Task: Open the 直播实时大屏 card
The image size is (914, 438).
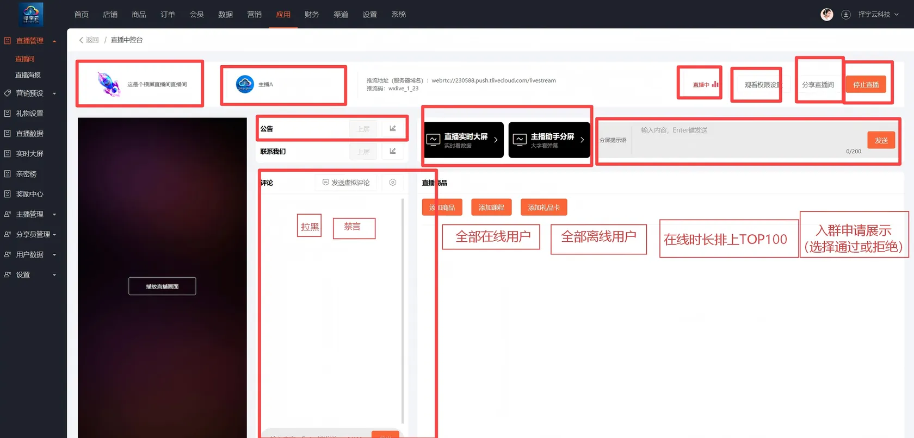Action: point(464,140)
